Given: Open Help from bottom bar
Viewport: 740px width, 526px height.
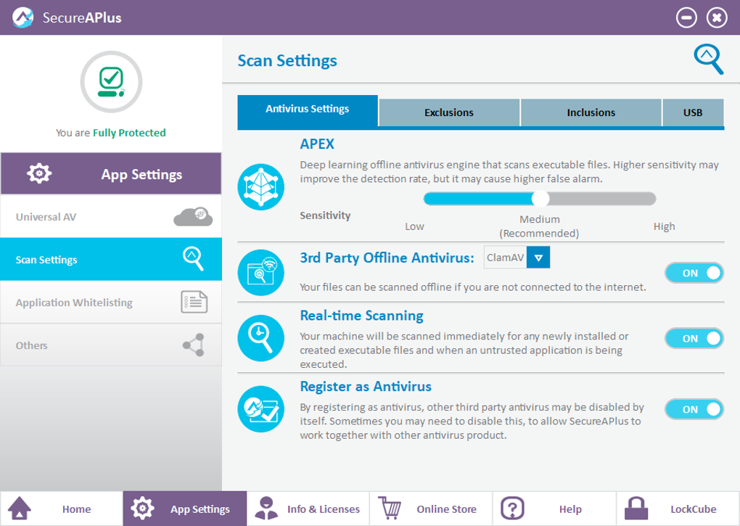Looking at the screenshot, I should [554, 509].
